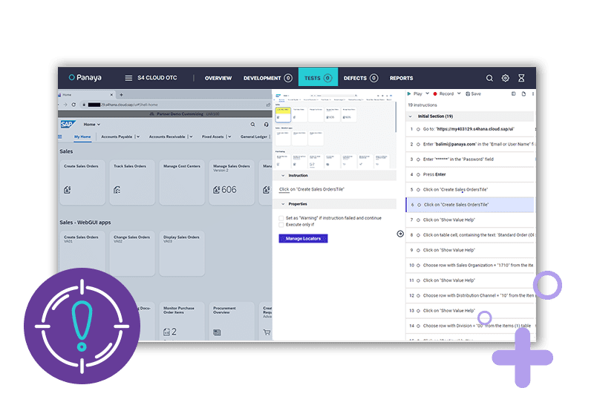Screen dimensions: 594x408
Task: Open the Change Sales Orders VA02 tile
Action: (x=132, y=254)
